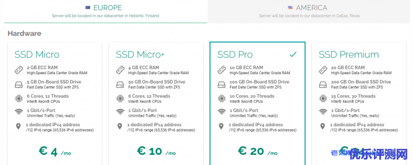Click the Wi-Fi port icon in SSD Pro card
Viewport: 413px width, 165px height.
pos(221,113)
